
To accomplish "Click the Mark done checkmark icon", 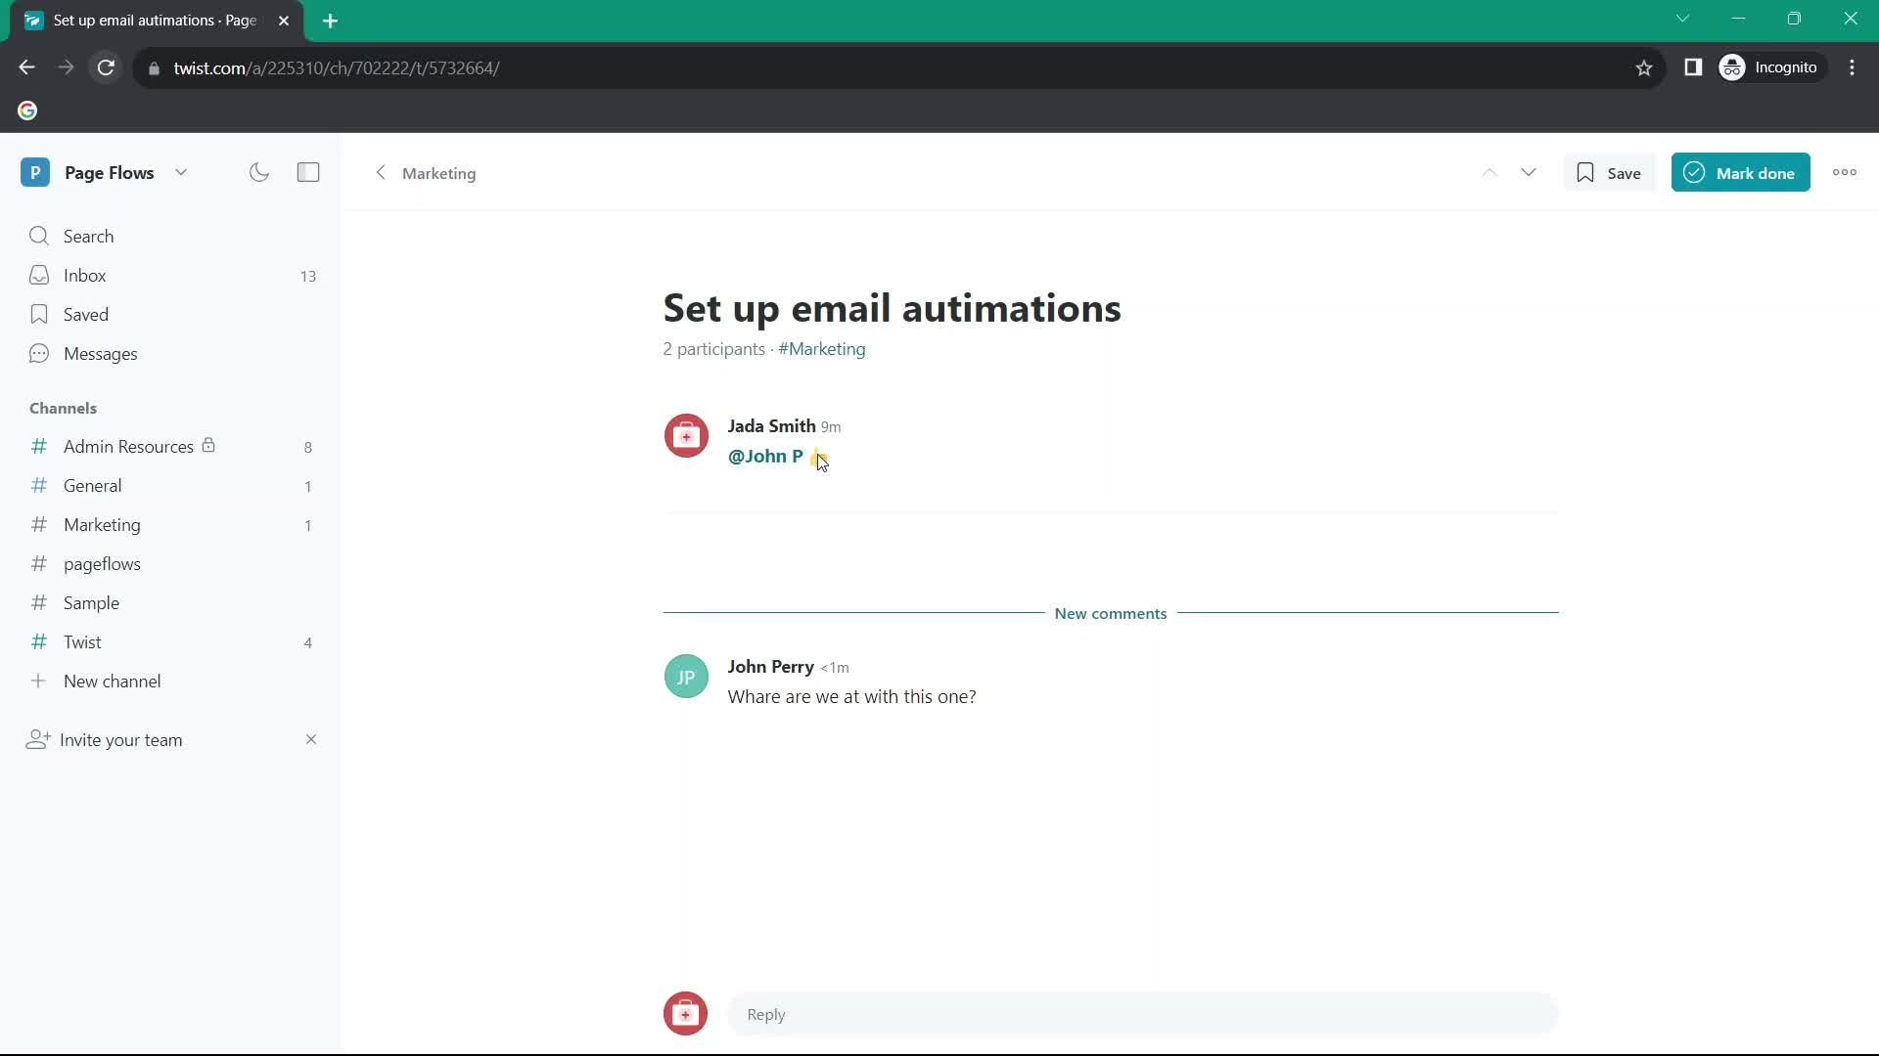I will [1694, 171].
